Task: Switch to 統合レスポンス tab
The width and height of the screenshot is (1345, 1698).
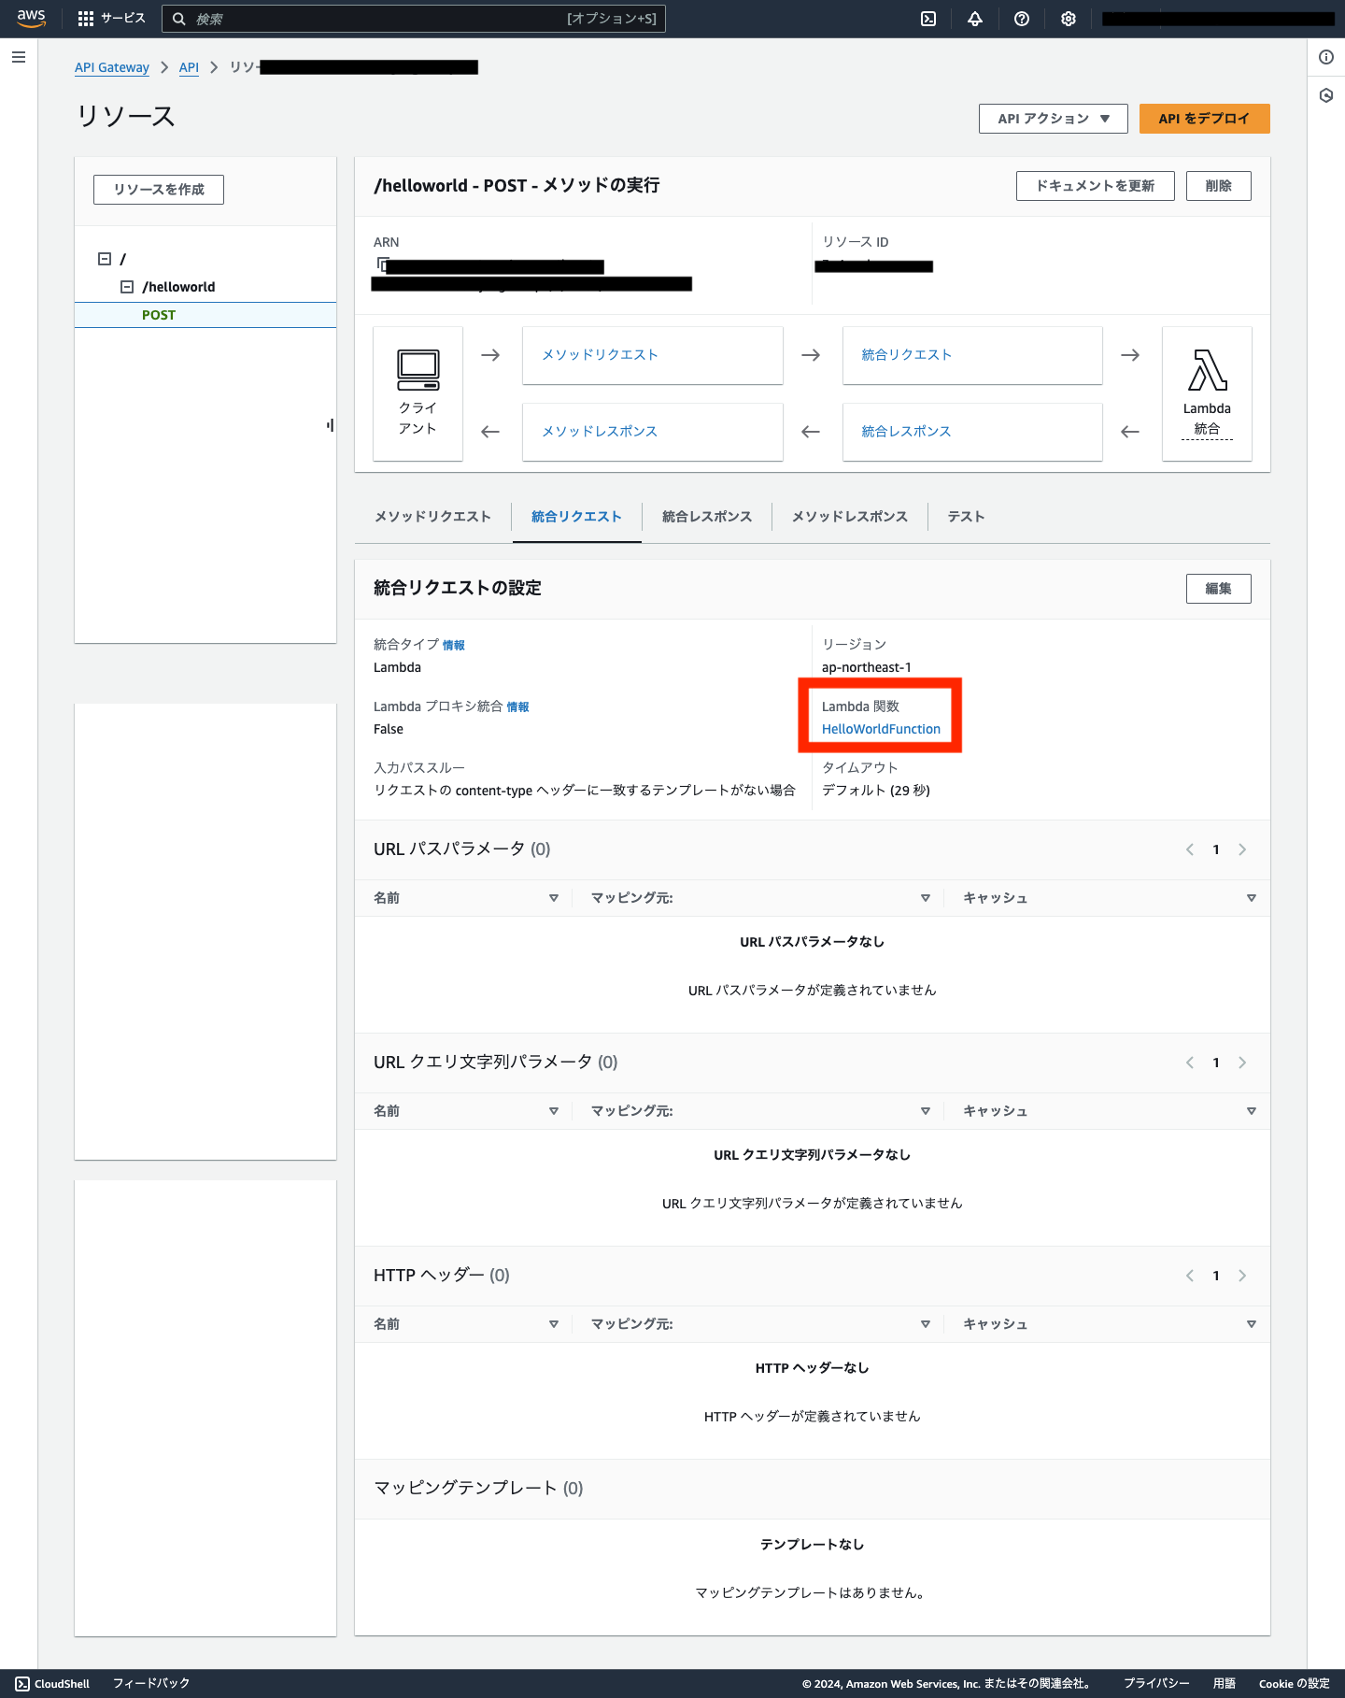Action: pos(707,517)
